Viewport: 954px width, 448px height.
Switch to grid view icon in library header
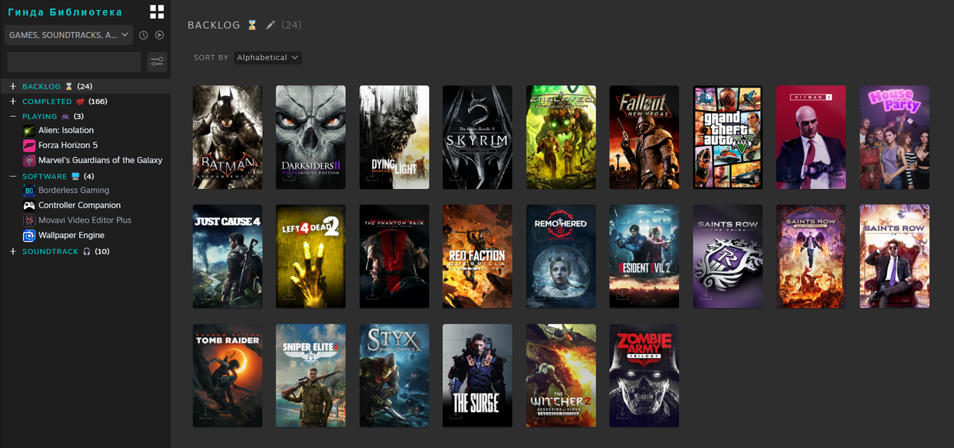pos(157,12)
